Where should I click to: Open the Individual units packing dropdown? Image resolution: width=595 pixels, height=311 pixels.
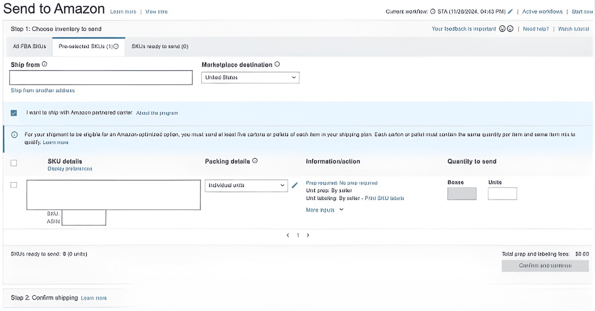pos(246,185)
